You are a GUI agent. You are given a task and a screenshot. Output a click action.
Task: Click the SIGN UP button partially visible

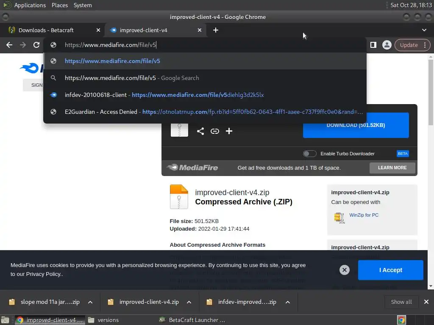33,85
